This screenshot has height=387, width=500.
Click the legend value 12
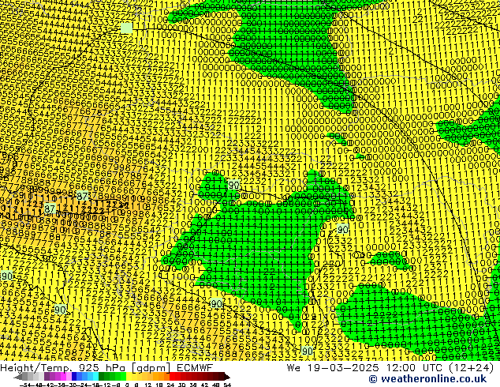(x=148, y=385)
